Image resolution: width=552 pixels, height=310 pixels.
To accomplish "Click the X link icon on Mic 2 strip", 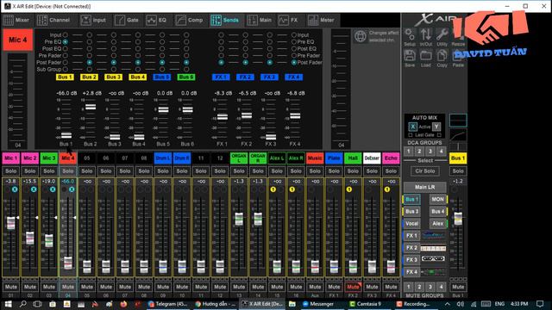I will tap(34, 189).
